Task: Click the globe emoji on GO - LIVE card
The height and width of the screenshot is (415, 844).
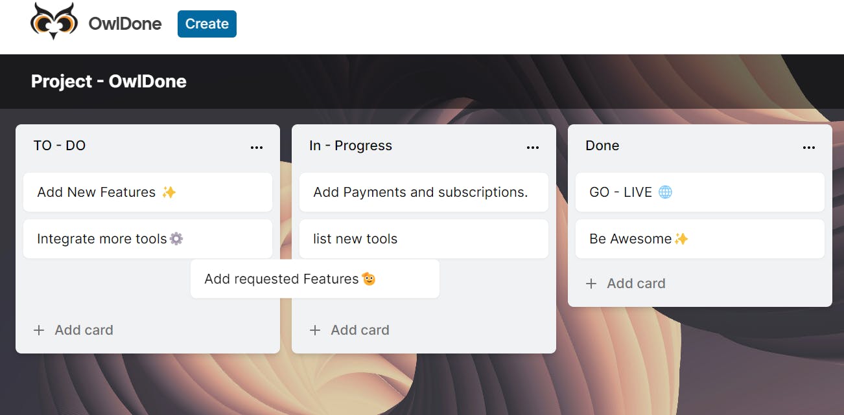Action: point(665,192)
